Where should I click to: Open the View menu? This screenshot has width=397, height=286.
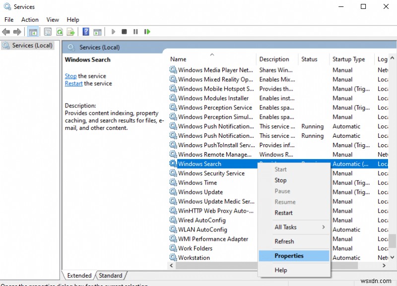tap(53, 19)
